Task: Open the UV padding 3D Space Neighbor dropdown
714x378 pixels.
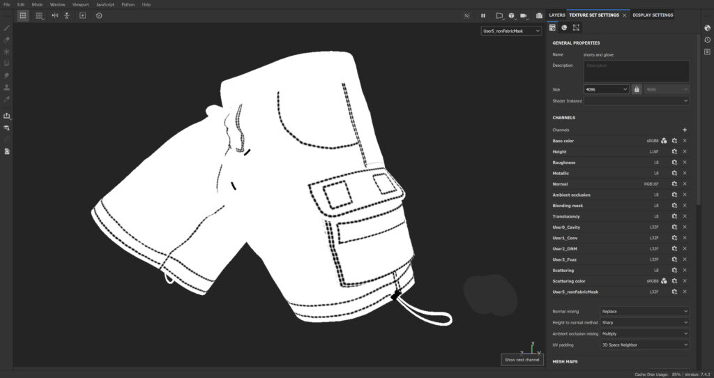Action: (x=645, y=345)
